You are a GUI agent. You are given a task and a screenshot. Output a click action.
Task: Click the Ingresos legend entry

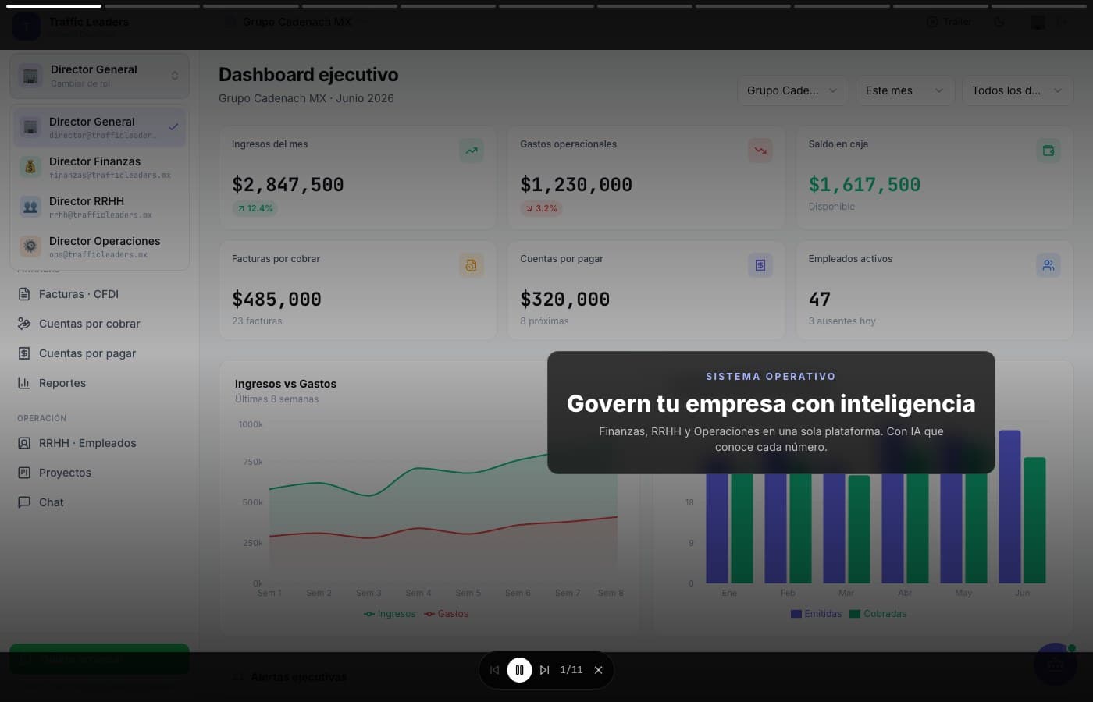coord(390,614)
